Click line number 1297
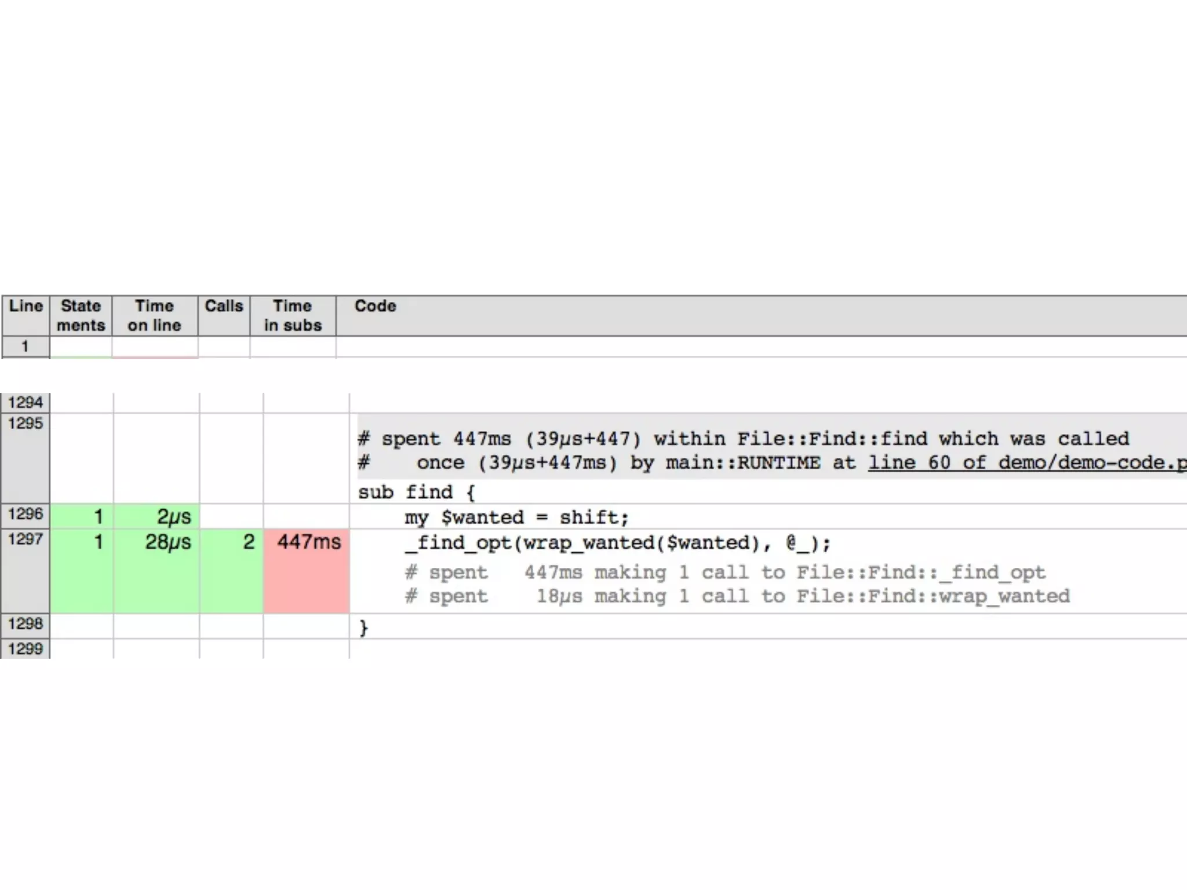This screenshot has width=1187, height=890. pyautogui.click(x=26, y=539)
